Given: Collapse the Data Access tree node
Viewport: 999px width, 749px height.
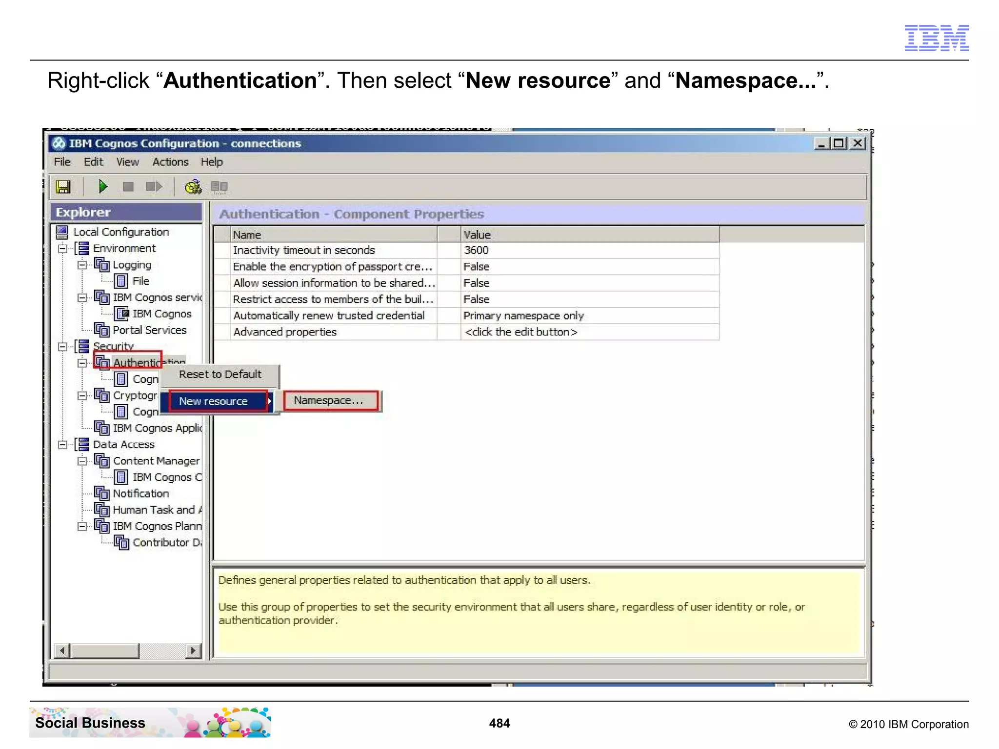Looking at the screenshot, I should pyautogui.click(x=62, y=445).
